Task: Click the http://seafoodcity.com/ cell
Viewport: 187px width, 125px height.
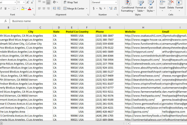Action: [x=143, y=100]
